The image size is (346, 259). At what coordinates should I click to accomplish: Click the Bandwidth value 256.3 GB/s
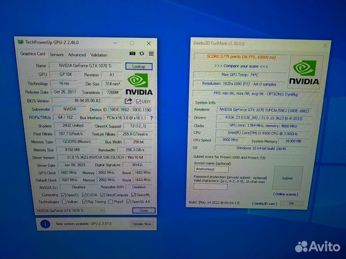tap(135, 150)
